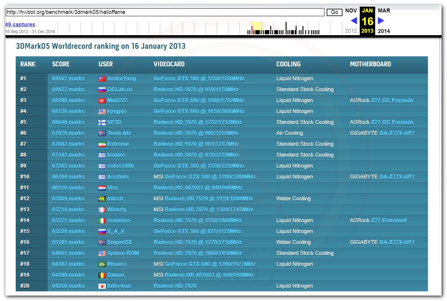This screenshot has width=447, height=301.
Task: Open the 68296 marks score link
Action: pyautogui.click(x=68, y=100)
